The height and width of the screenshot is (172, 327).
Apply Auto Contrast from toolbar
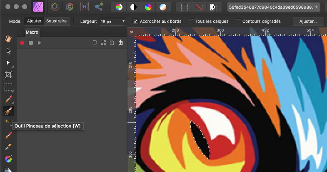tap(134, 7)
